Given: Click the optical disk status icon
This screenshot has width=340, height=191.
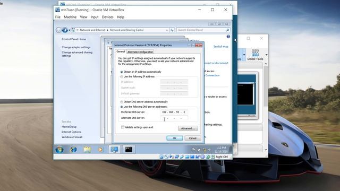Looking at the screenshot, I should [166, 157].
